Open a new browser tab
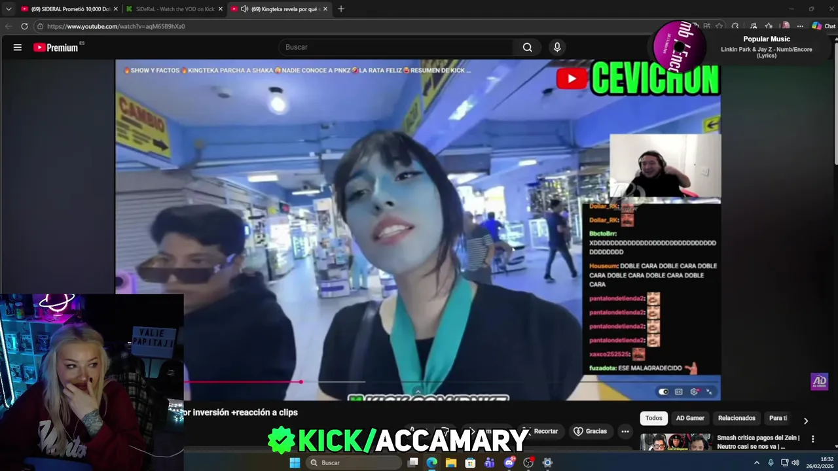The width and height of the screenshot is (838, 471). click(340, 9)
